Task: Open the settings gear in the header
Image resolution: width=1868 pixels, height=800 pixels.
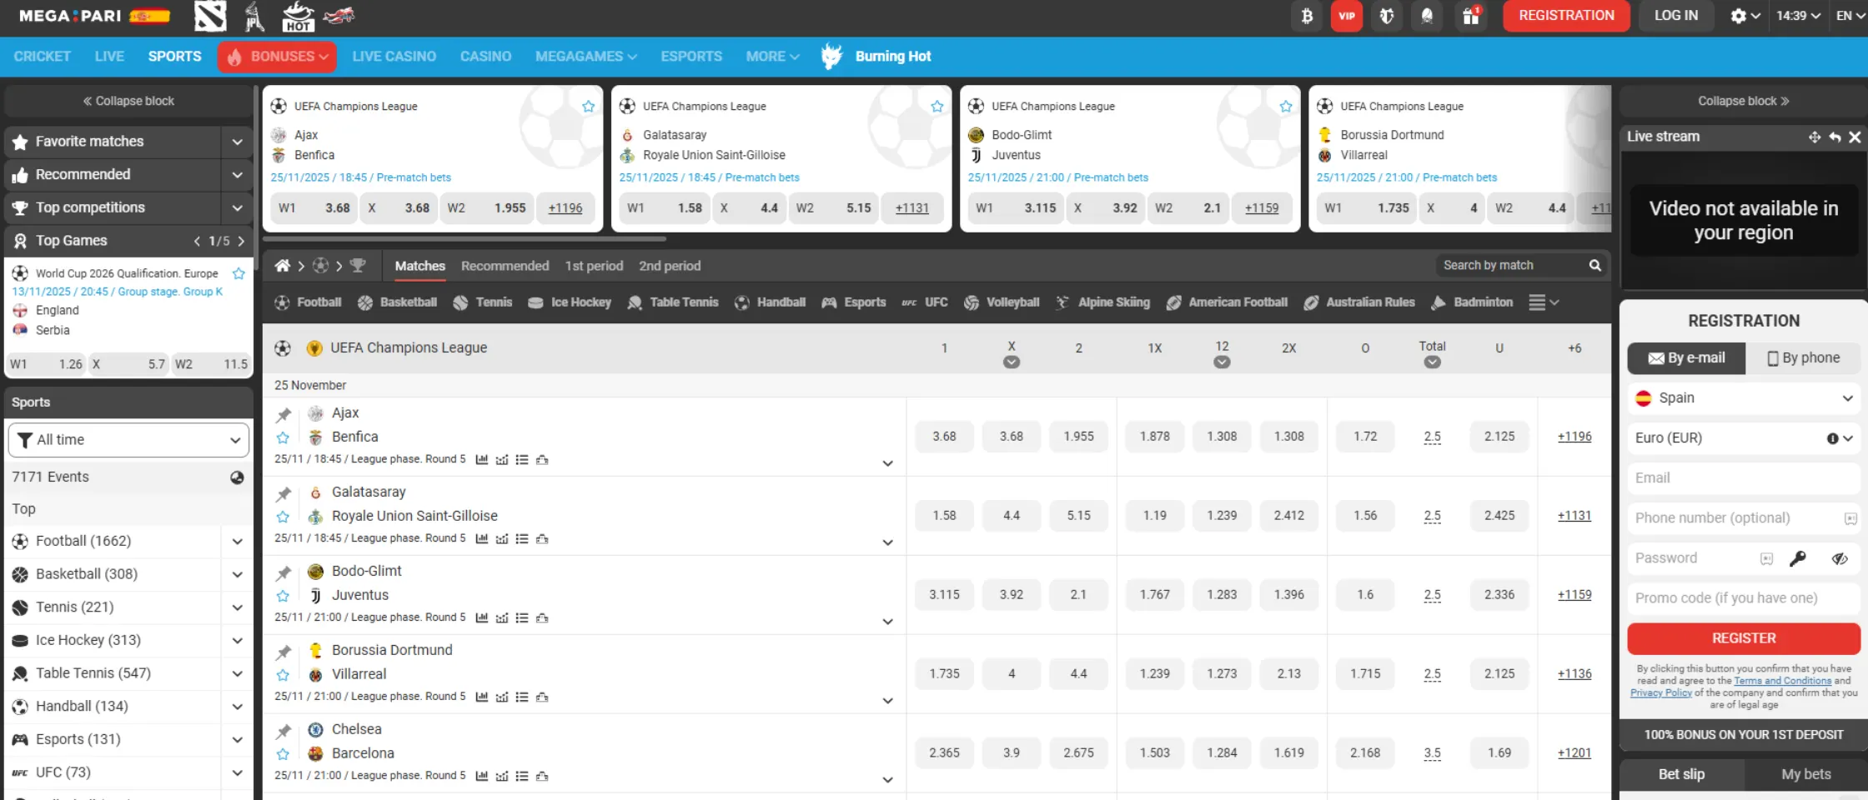Action: point(1740,16)
